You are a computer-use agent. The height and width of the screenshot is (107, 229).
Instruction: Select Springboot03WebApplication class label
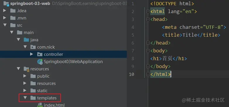coord(73,62)
